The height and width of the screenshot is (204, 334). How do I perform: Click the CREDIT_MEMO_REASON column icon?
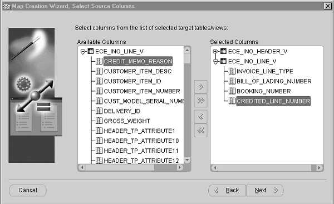coord(99,61)
